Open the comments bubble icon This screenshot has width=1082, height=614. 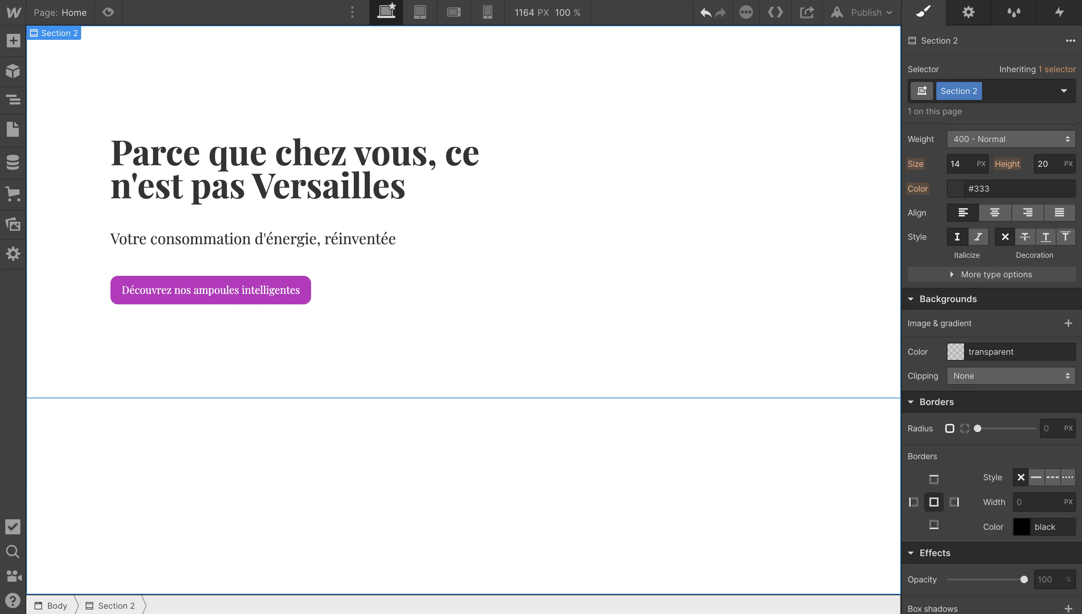tap(746, 12)
